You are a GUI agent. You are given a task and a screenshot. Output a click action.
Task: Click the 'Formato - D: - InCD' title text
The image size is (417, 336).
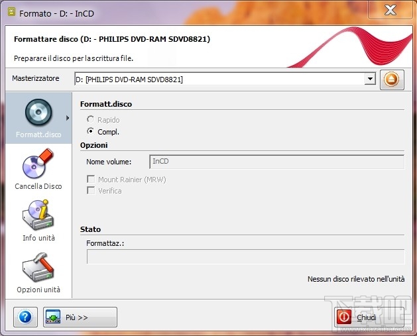tap(56, 13)
